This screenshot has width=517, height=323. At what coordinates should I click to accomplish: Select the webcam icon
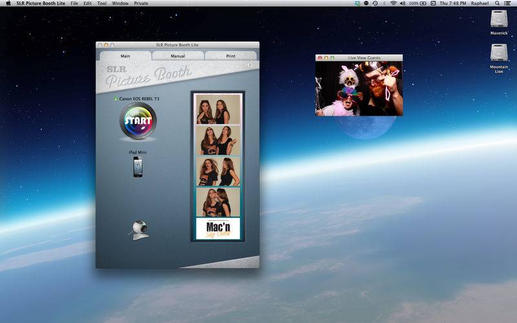pyautogui.click(x=141, y=230)
